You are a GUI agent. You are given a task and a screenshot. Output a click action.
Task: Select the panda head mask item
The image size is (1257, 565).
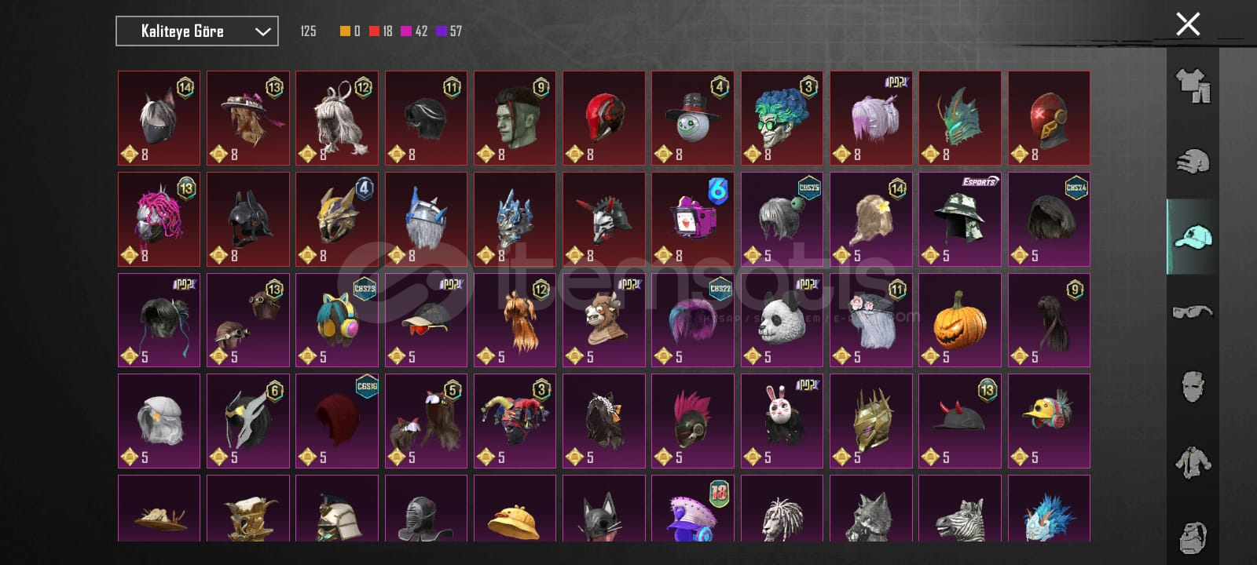pos(782,320)
